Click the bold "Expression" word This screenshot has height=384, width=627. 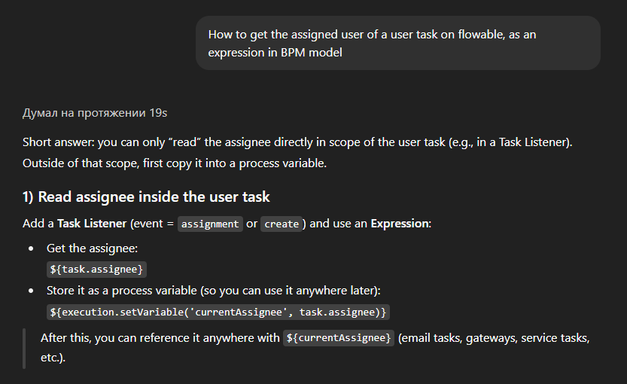[x=400, y=224]
